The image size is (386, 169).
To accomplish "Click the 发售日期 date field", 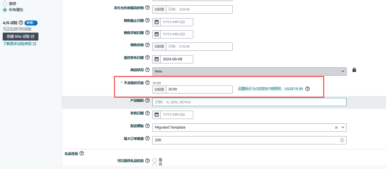I will (x=177, y=115).
